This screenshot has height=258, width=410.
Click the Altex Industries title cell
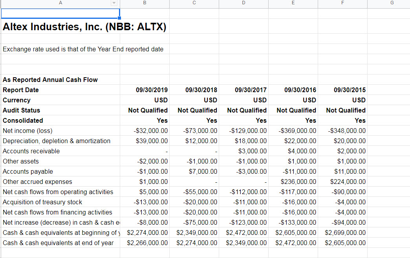59,26
